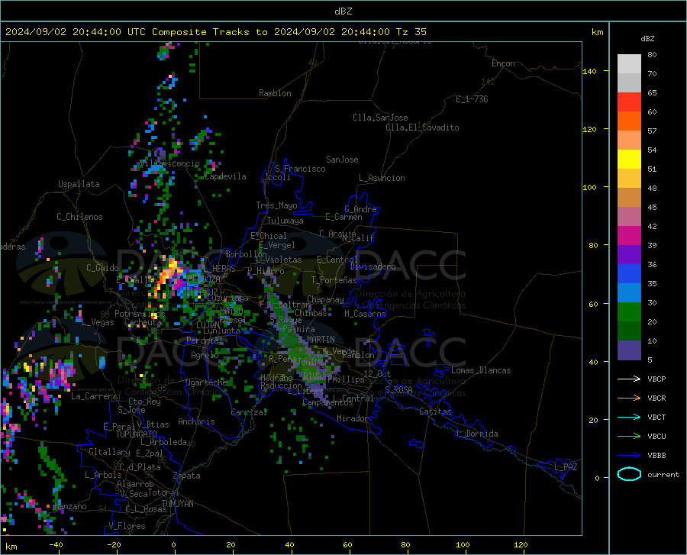Image resolution: width=687 pixels, height=555 pixels.
Task: Click the 'Carrizal' map label
Action: [x=249, y=412]
